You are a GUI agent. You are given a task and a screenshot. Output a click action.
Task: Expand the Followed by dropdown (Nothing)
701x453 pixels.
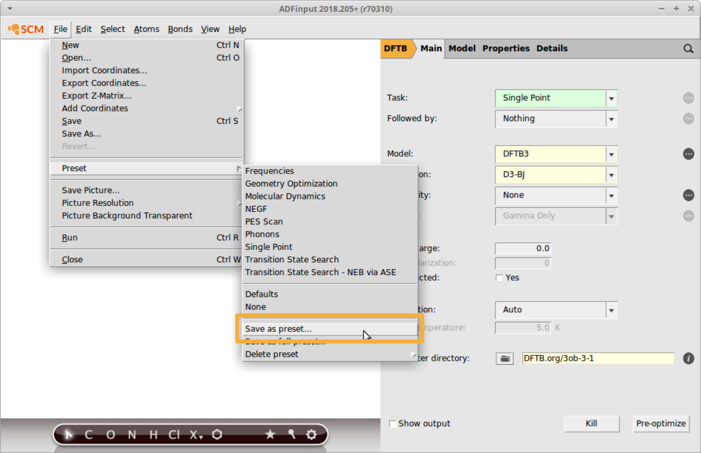click(556, 119)
